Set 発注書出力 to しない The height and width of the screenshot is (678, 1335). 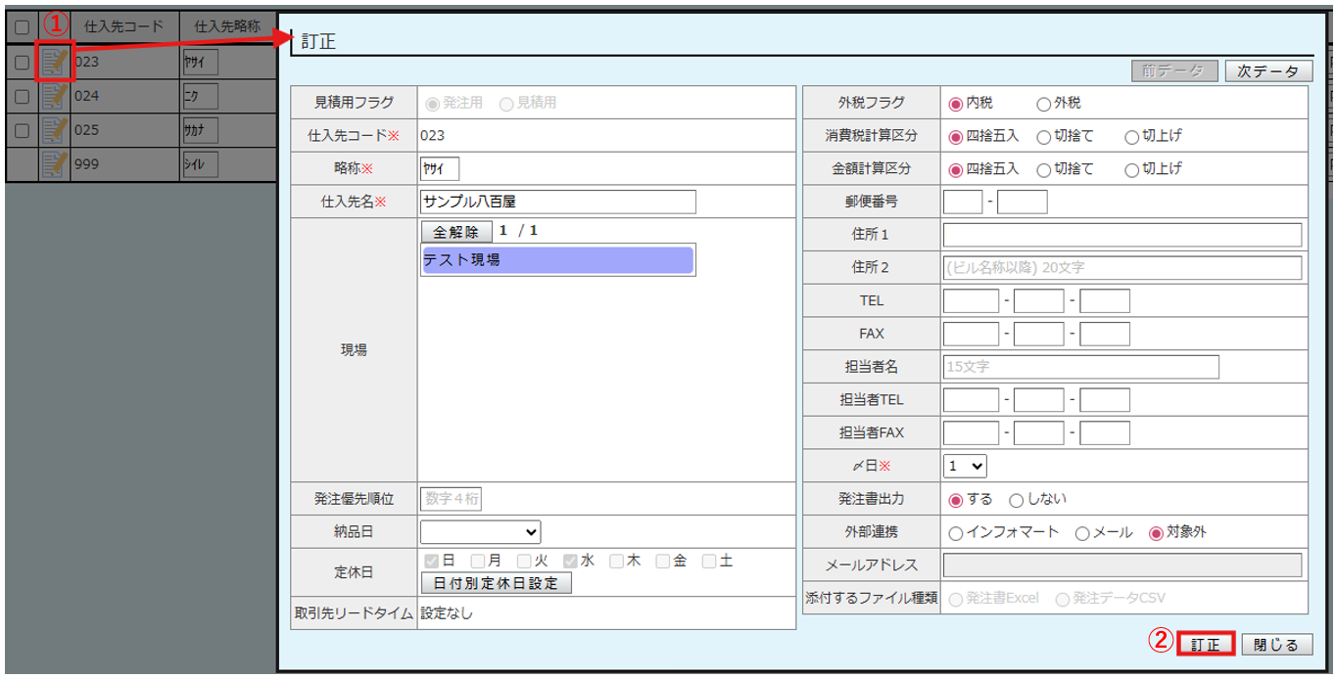pos(1016,500)
